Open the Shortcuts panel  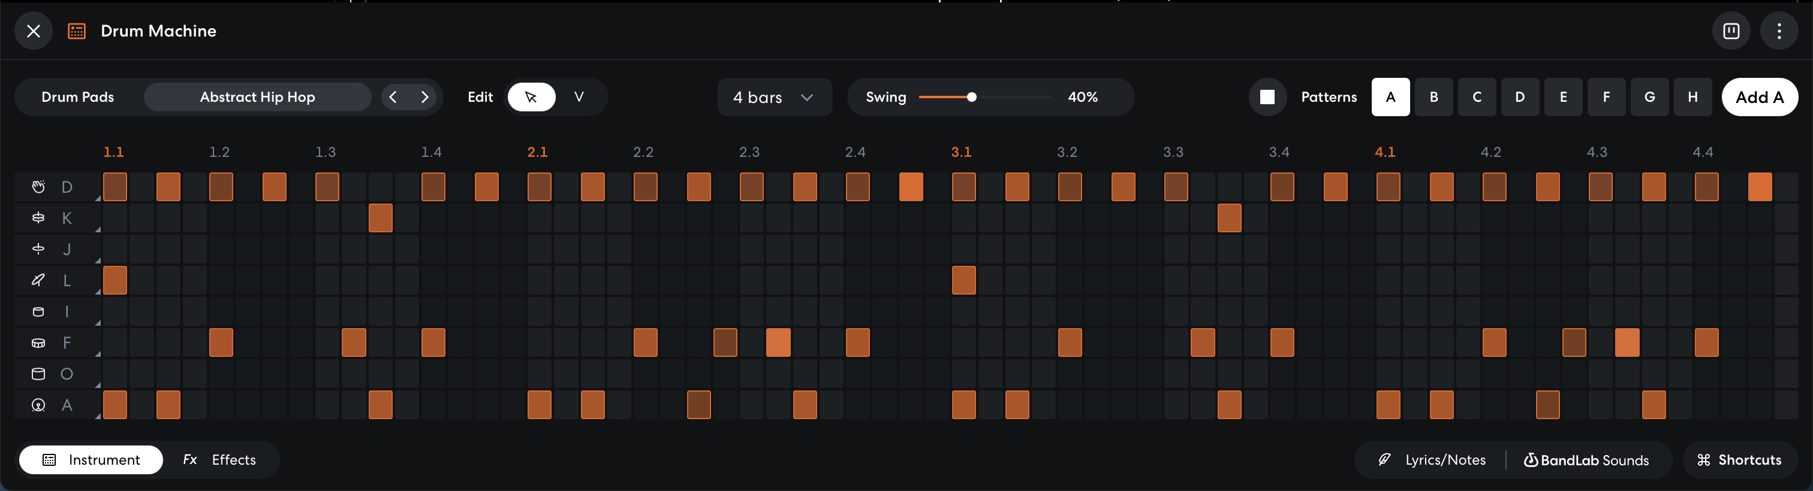[1739, 460]
